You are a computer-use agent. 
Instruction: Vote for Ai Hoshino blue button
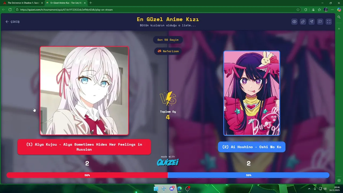(252, 147)
